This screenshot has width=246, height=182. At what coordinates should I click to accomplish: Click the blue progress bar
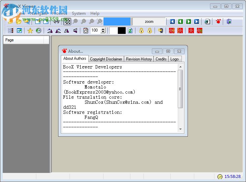(x=117, y=21)
